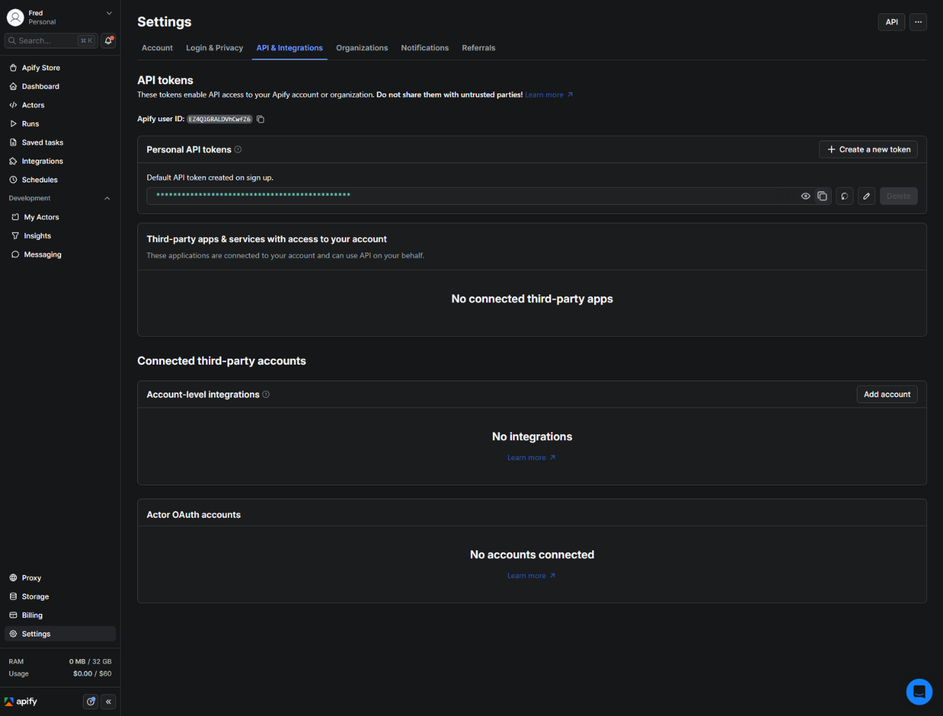Image resolution: width=943 pixels, height=716 pixels.
Task: Open Insights page
Action: pyautogui.click(x=60, y=236)
